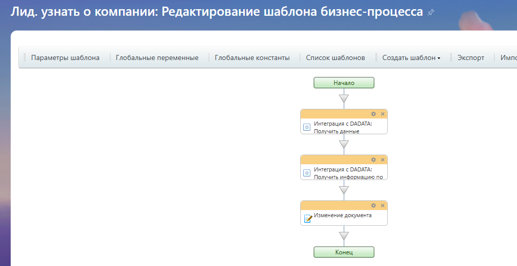Viewport: 517px width, 266px height.
Task: Click the pin icon beside the page title
Action: tap(432, 12)
